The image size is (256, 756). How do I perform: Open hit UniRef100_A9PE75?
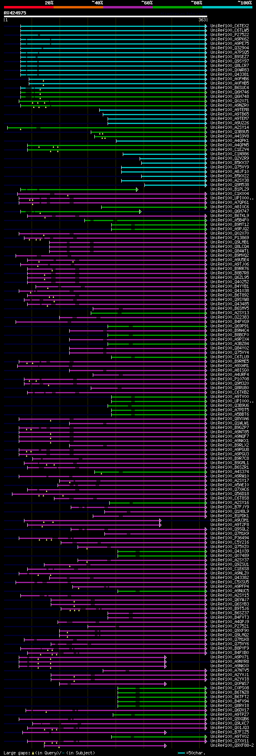pos(230,43)
